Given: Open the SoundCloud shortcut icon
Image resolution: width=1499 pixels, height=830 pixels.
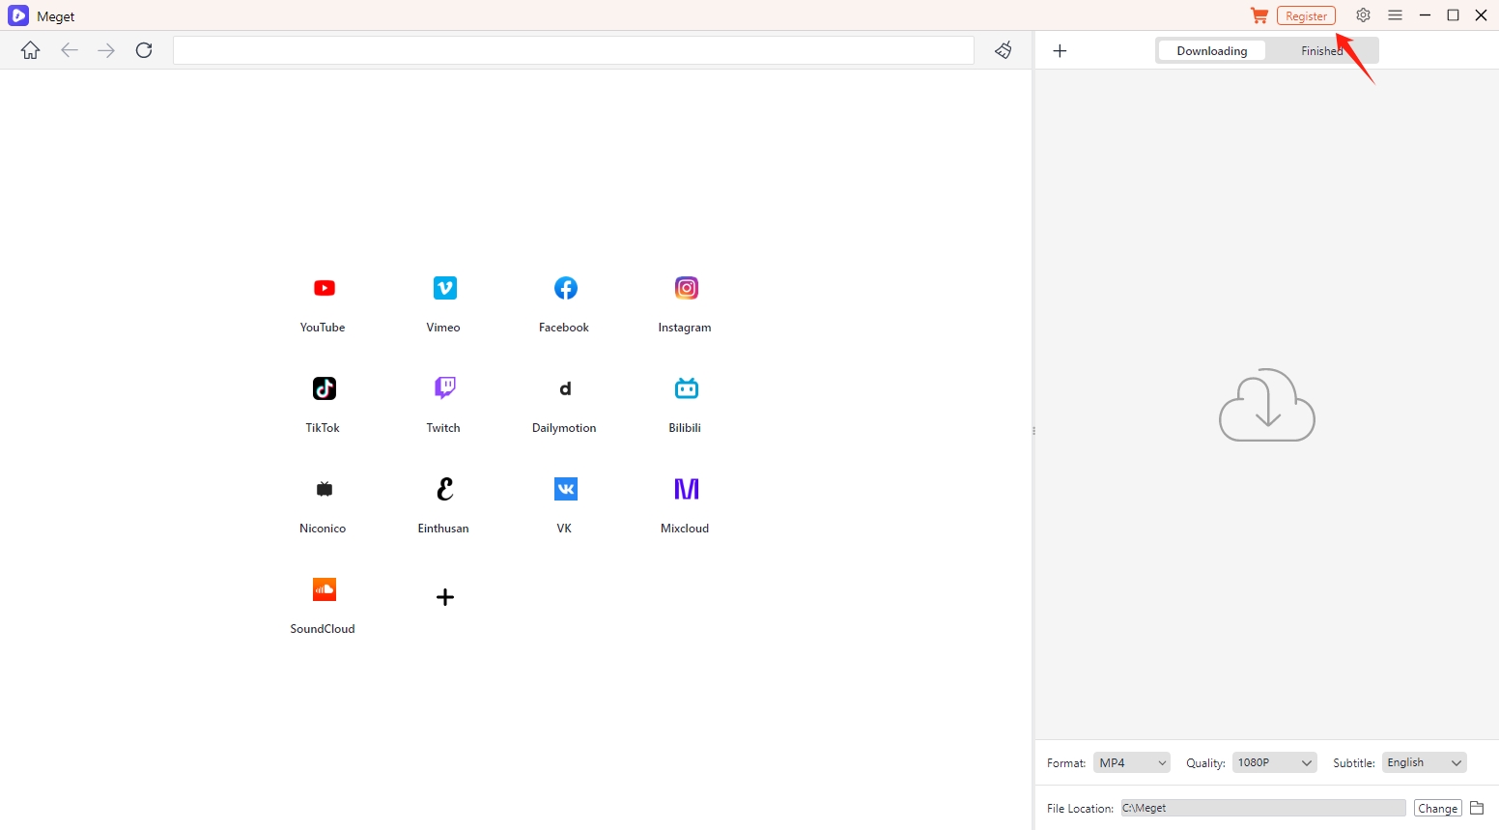Looking at the screenshot, I should point(325,589).
